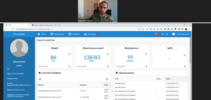This screenshot has width=211, height=100.
Task: Open the Chrome three-dot menu
Action: [x=189, y=29]
